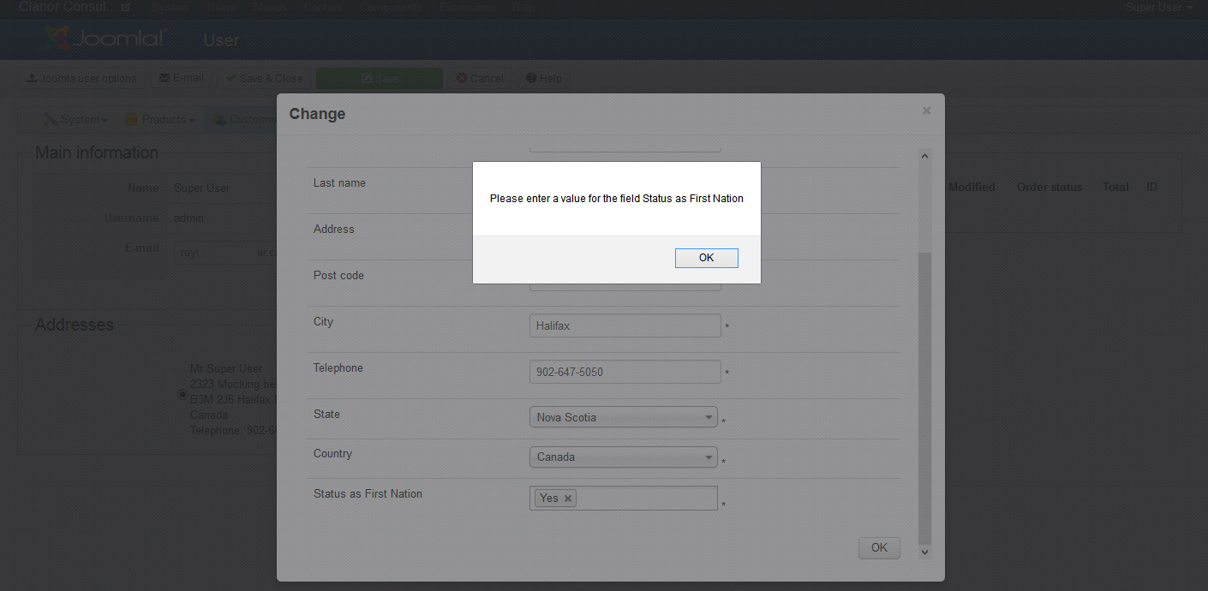This screenshot has height=591, width=1208.
Task: Click the Main information heading
Action: [x=97, y=152]
